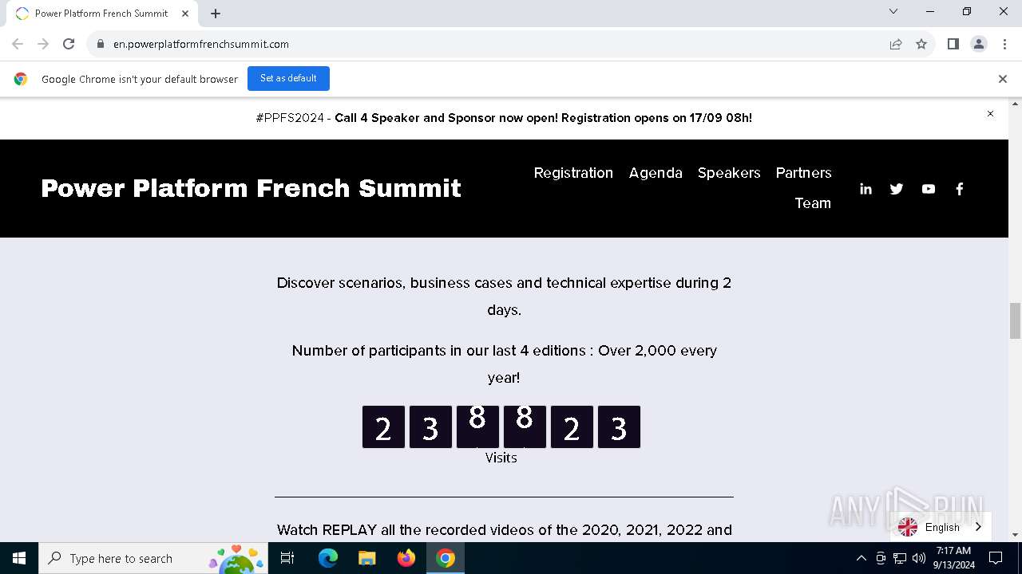Show hidden system tray icons
The width and height of the screenshot is (1022, 574).
point(861,558)
